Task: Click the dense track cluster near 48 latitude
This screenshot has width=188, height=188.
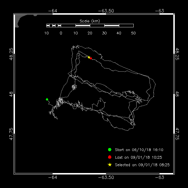Action: point(74,87)
